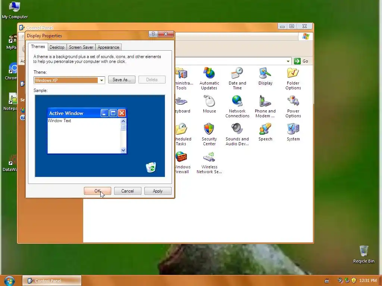Click the keyboard tray icon
Image resolution: width=382 pixels, height=286 pixels.
point(327,281)
